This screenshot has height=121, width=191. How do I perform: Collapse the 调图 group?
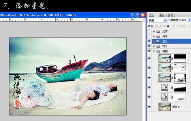(154, 51)
